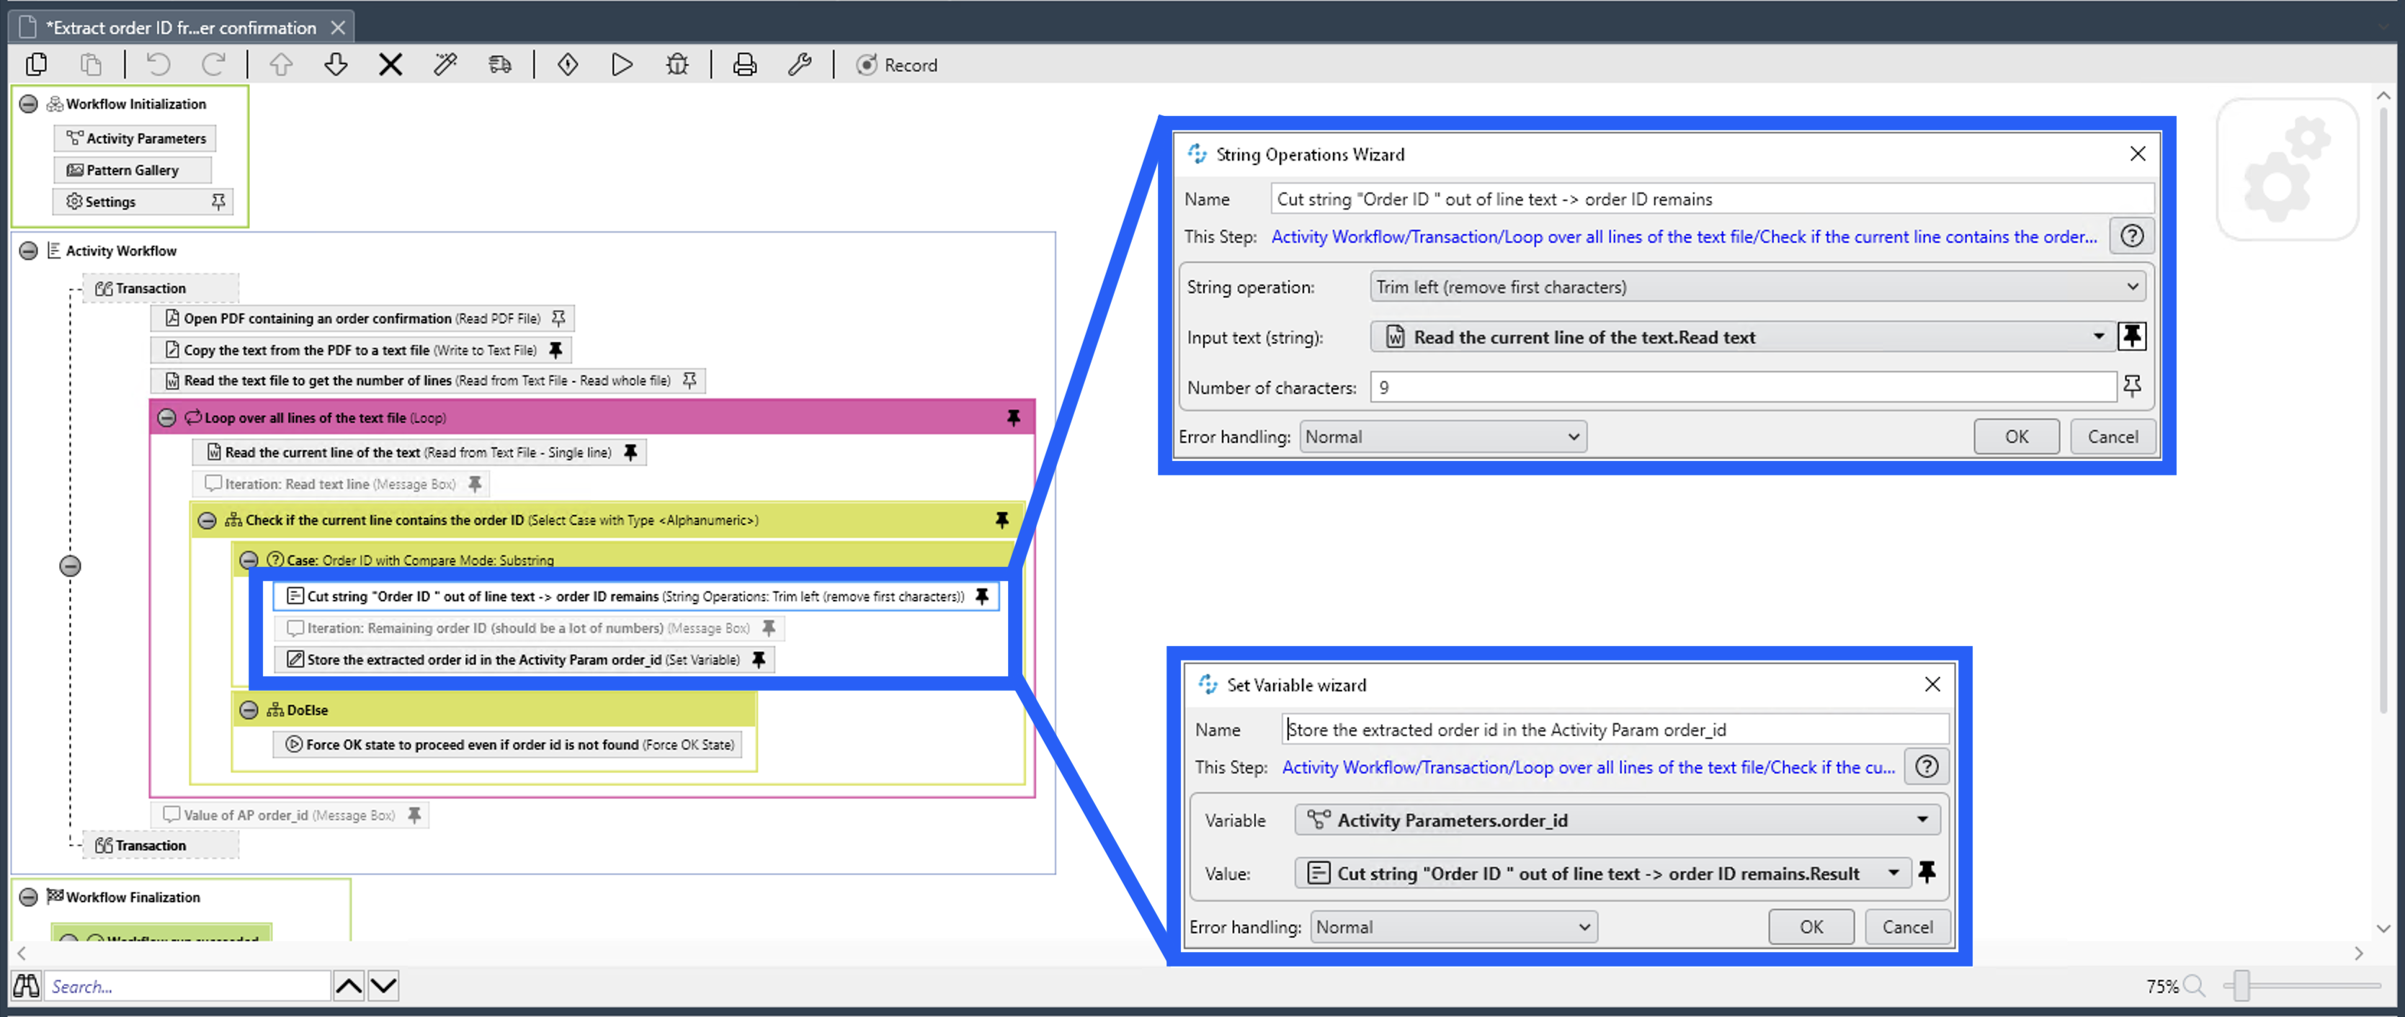Select the Extract order ID document tab
The height and width of the screenshot is (1017, 2405).
[180, 27]
